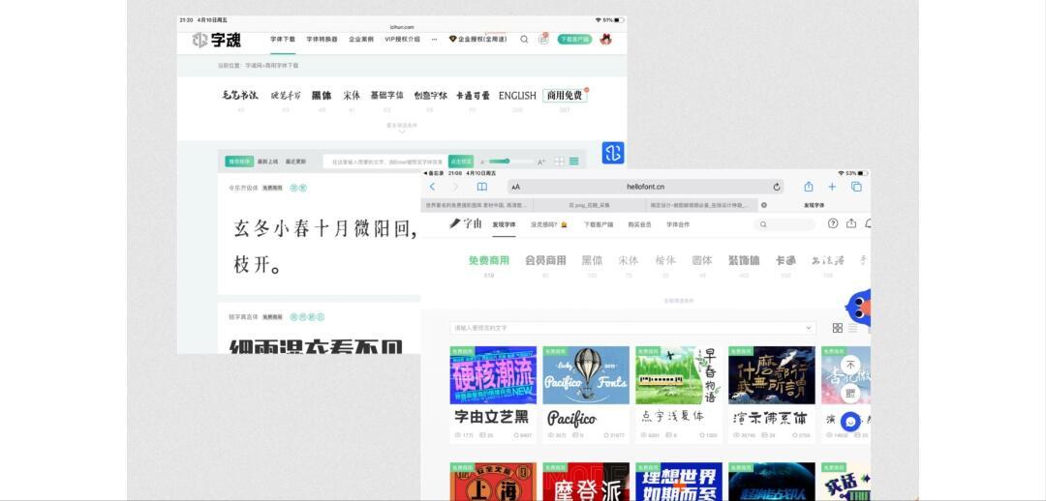Choose 最新上线 sort option on zihun

point(267,162)
